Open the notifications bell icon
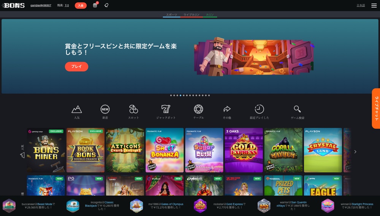The width and height of the screenshot is (380, 216). 106,5
